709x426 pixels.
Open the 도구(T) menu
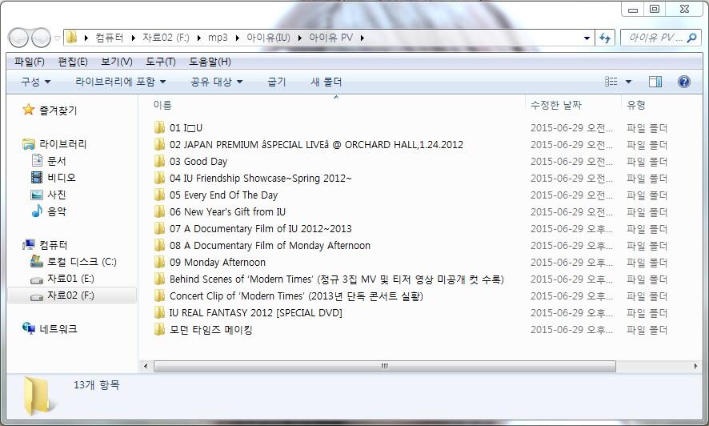(161, 62)
